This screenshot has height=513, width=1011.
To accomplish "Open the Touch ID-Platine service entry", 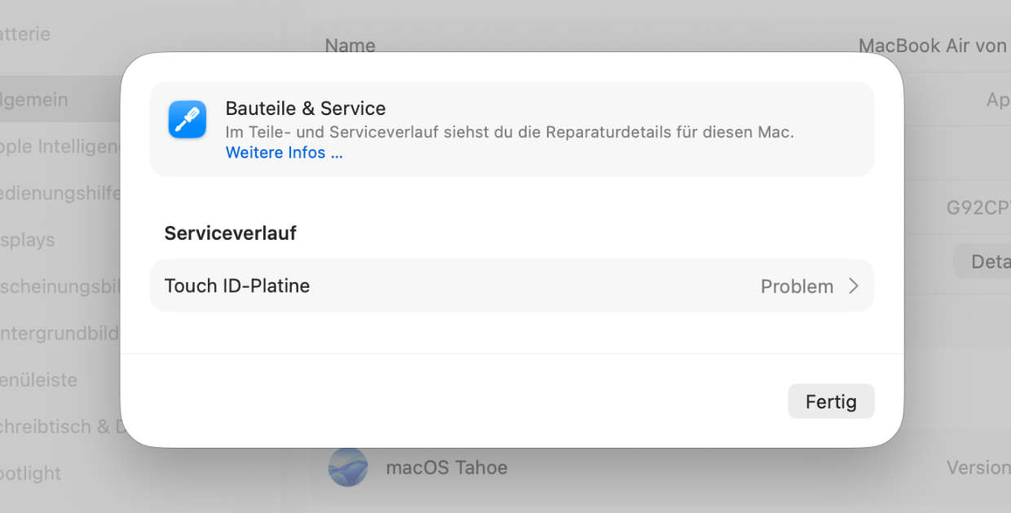I will 237,285.
